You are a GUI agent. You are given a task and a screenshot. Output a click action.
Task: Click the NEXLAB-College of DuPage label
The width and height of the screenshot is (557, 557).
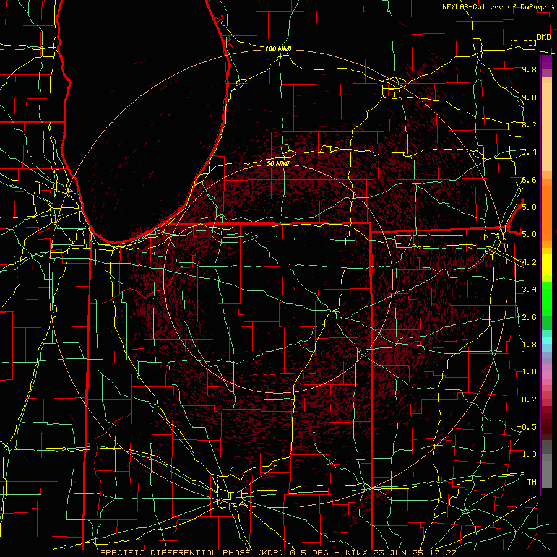[x=494, y=7]
